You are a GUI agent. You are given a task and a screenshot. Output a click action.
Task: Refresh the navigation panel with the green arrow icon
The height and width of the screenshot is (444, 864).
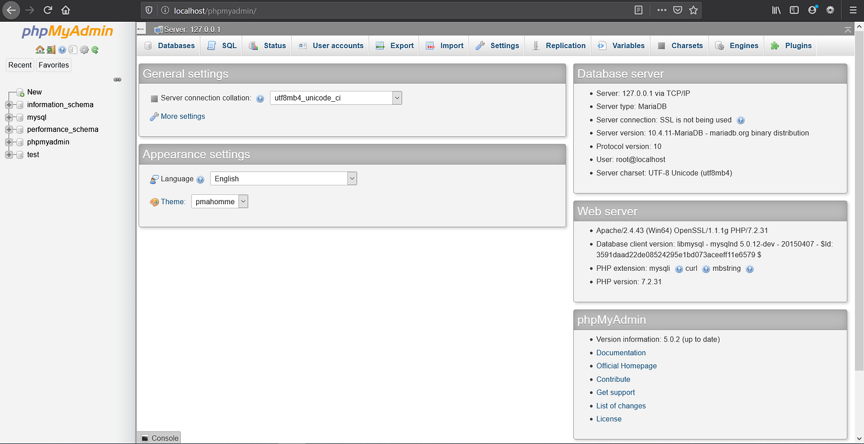(x=94, y=49)
